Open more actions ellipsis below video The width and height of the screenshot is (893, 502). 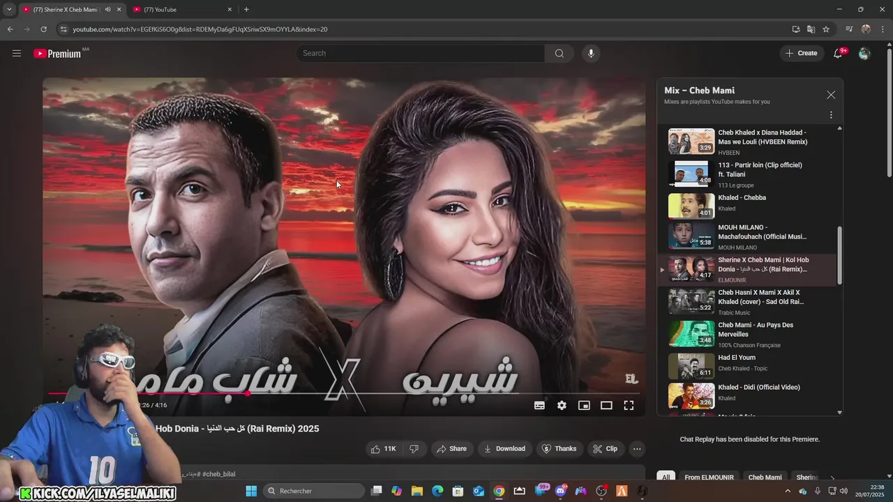pos(637,448)
